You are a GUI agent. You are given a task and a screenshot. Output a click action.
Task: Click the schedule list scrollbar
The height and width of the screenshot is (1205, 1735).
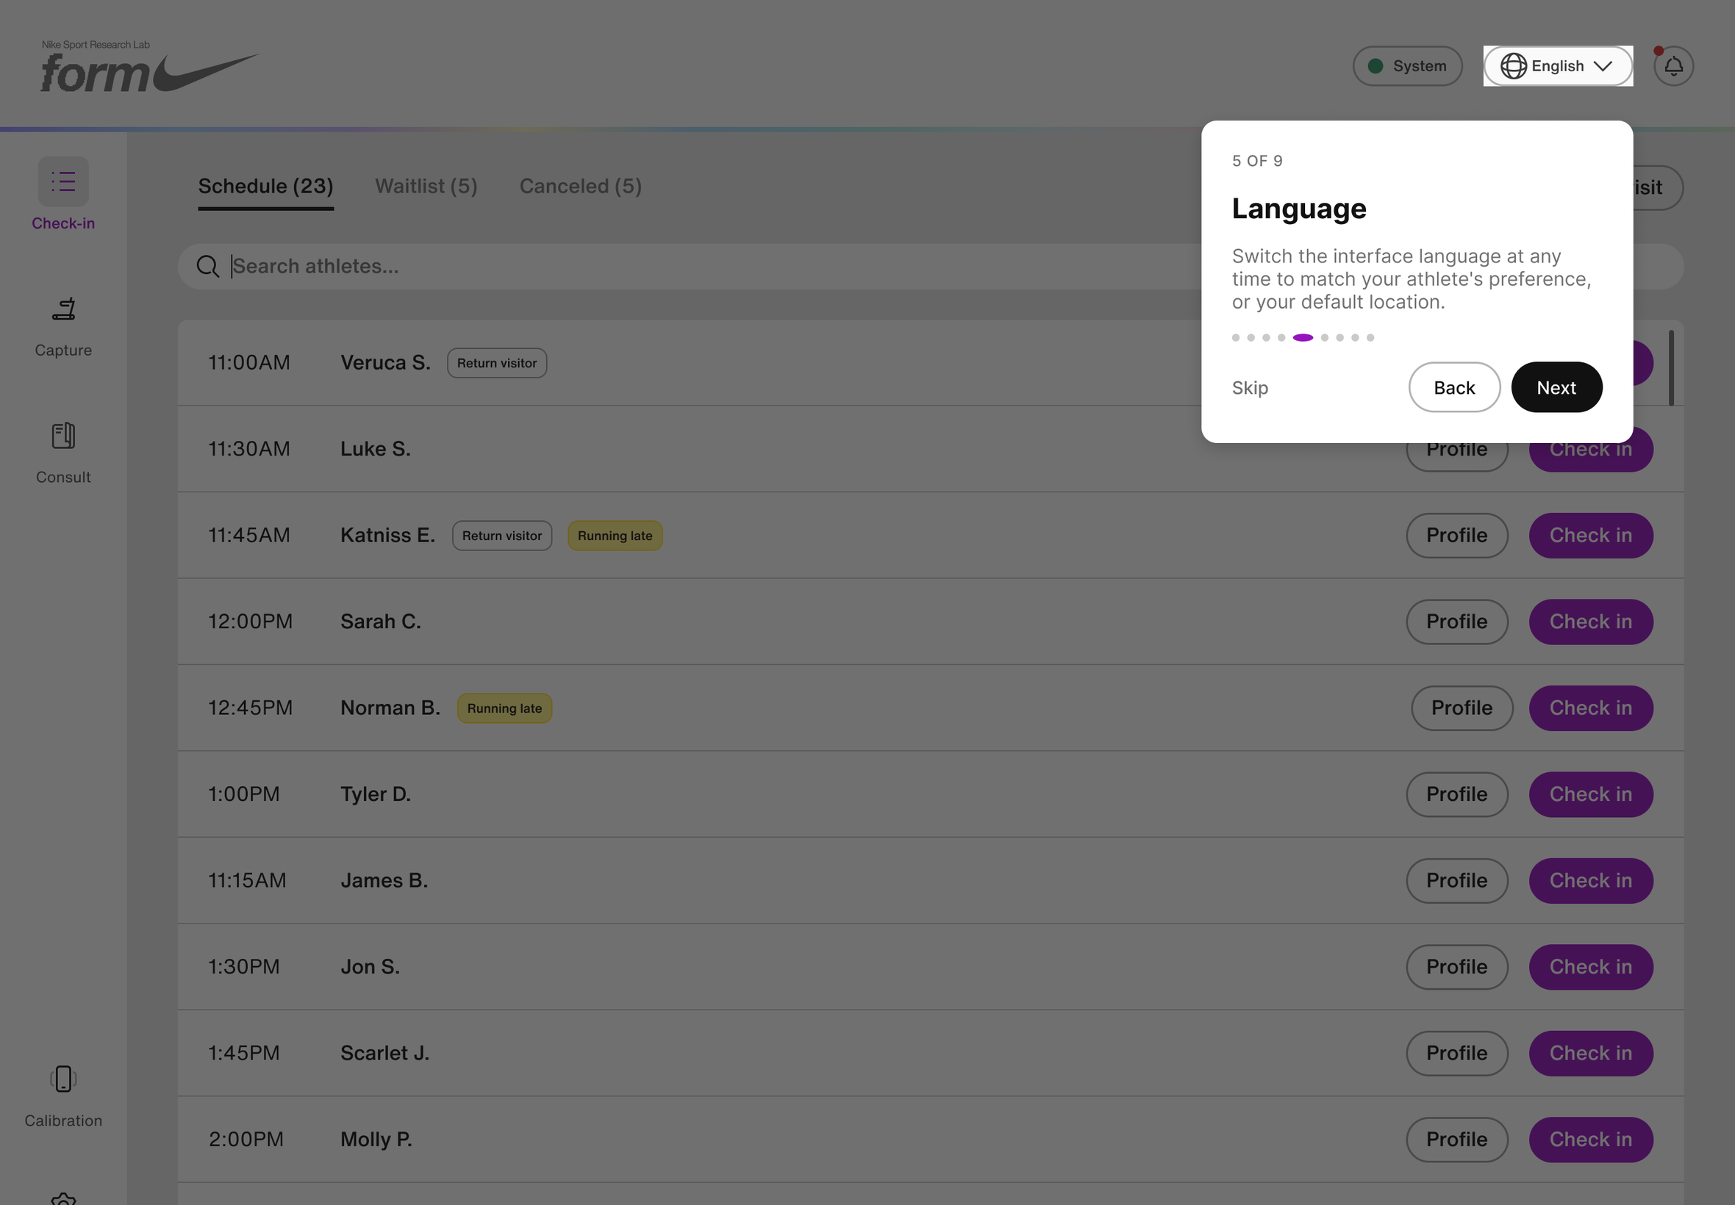tap(1671, 367)
